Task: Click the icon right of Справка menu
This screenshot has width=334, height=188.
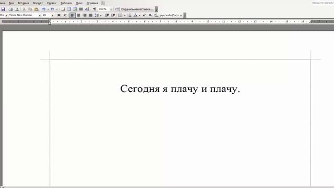Action: click(103, 3)
